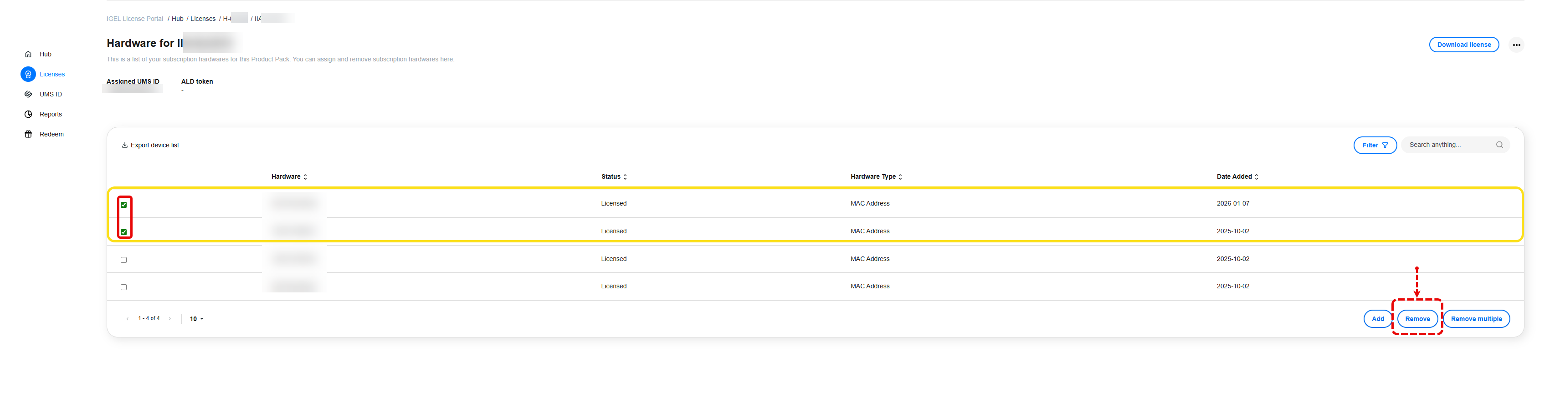
Task: Click the Reports pie chart icon
Action: coord(28,114)
